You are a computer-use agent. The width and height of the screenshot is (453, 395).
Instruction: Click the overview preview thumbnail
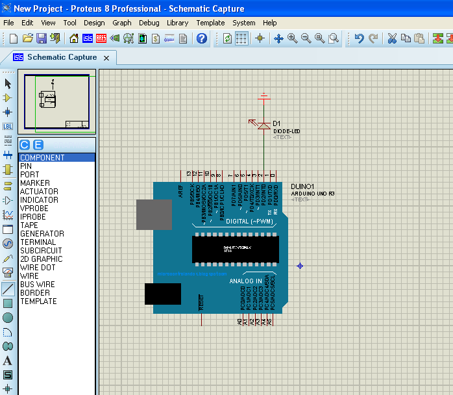pyautogui.click(x=57, y=102)
